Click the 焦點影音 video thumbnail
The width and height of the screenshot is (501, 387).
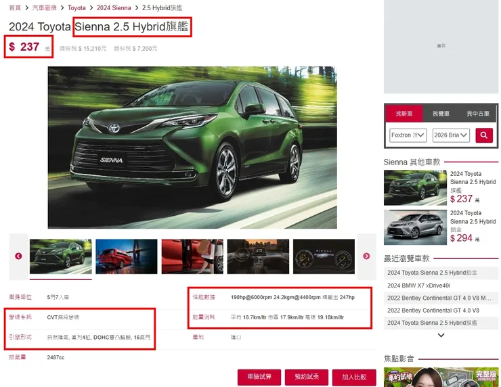tap(441, 377)
